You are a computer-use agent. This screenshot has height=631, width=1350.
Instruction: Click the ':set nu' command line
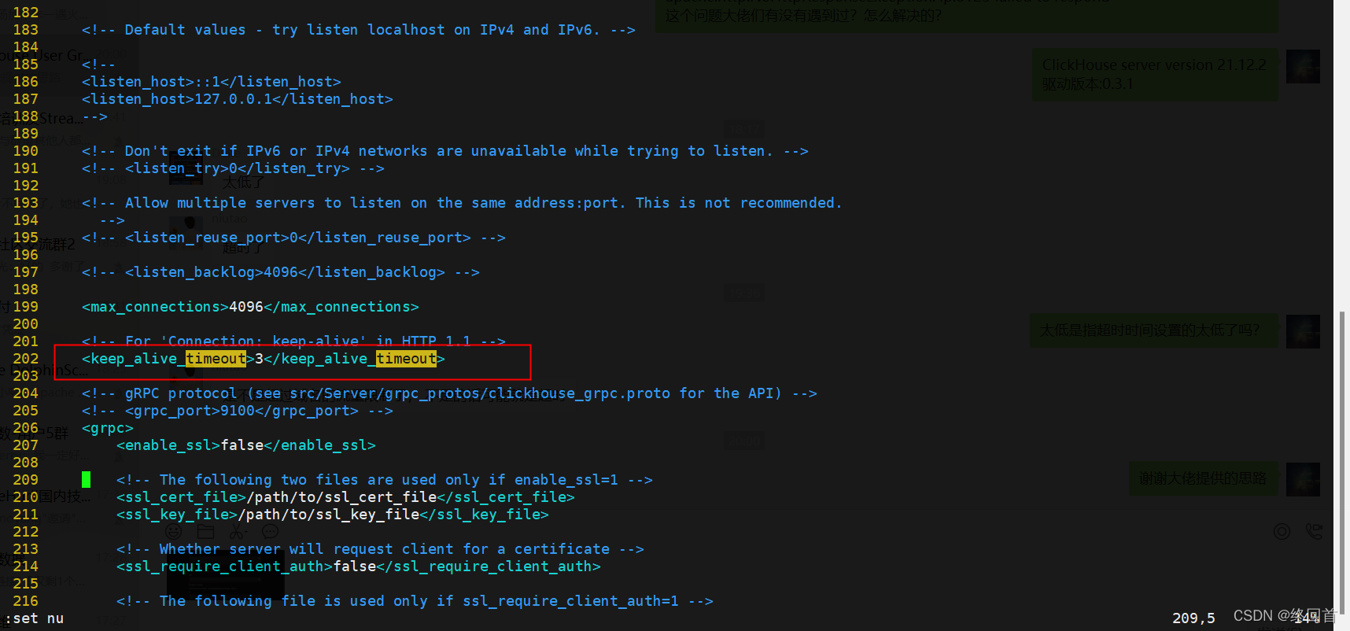34,618
